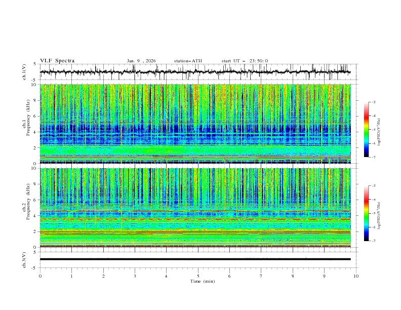This screenshot has height=310, width=401.
Task: Click the ch.2 colorbar "log(PSD)(V²/Hz)" label
Action: pos(379,216)
